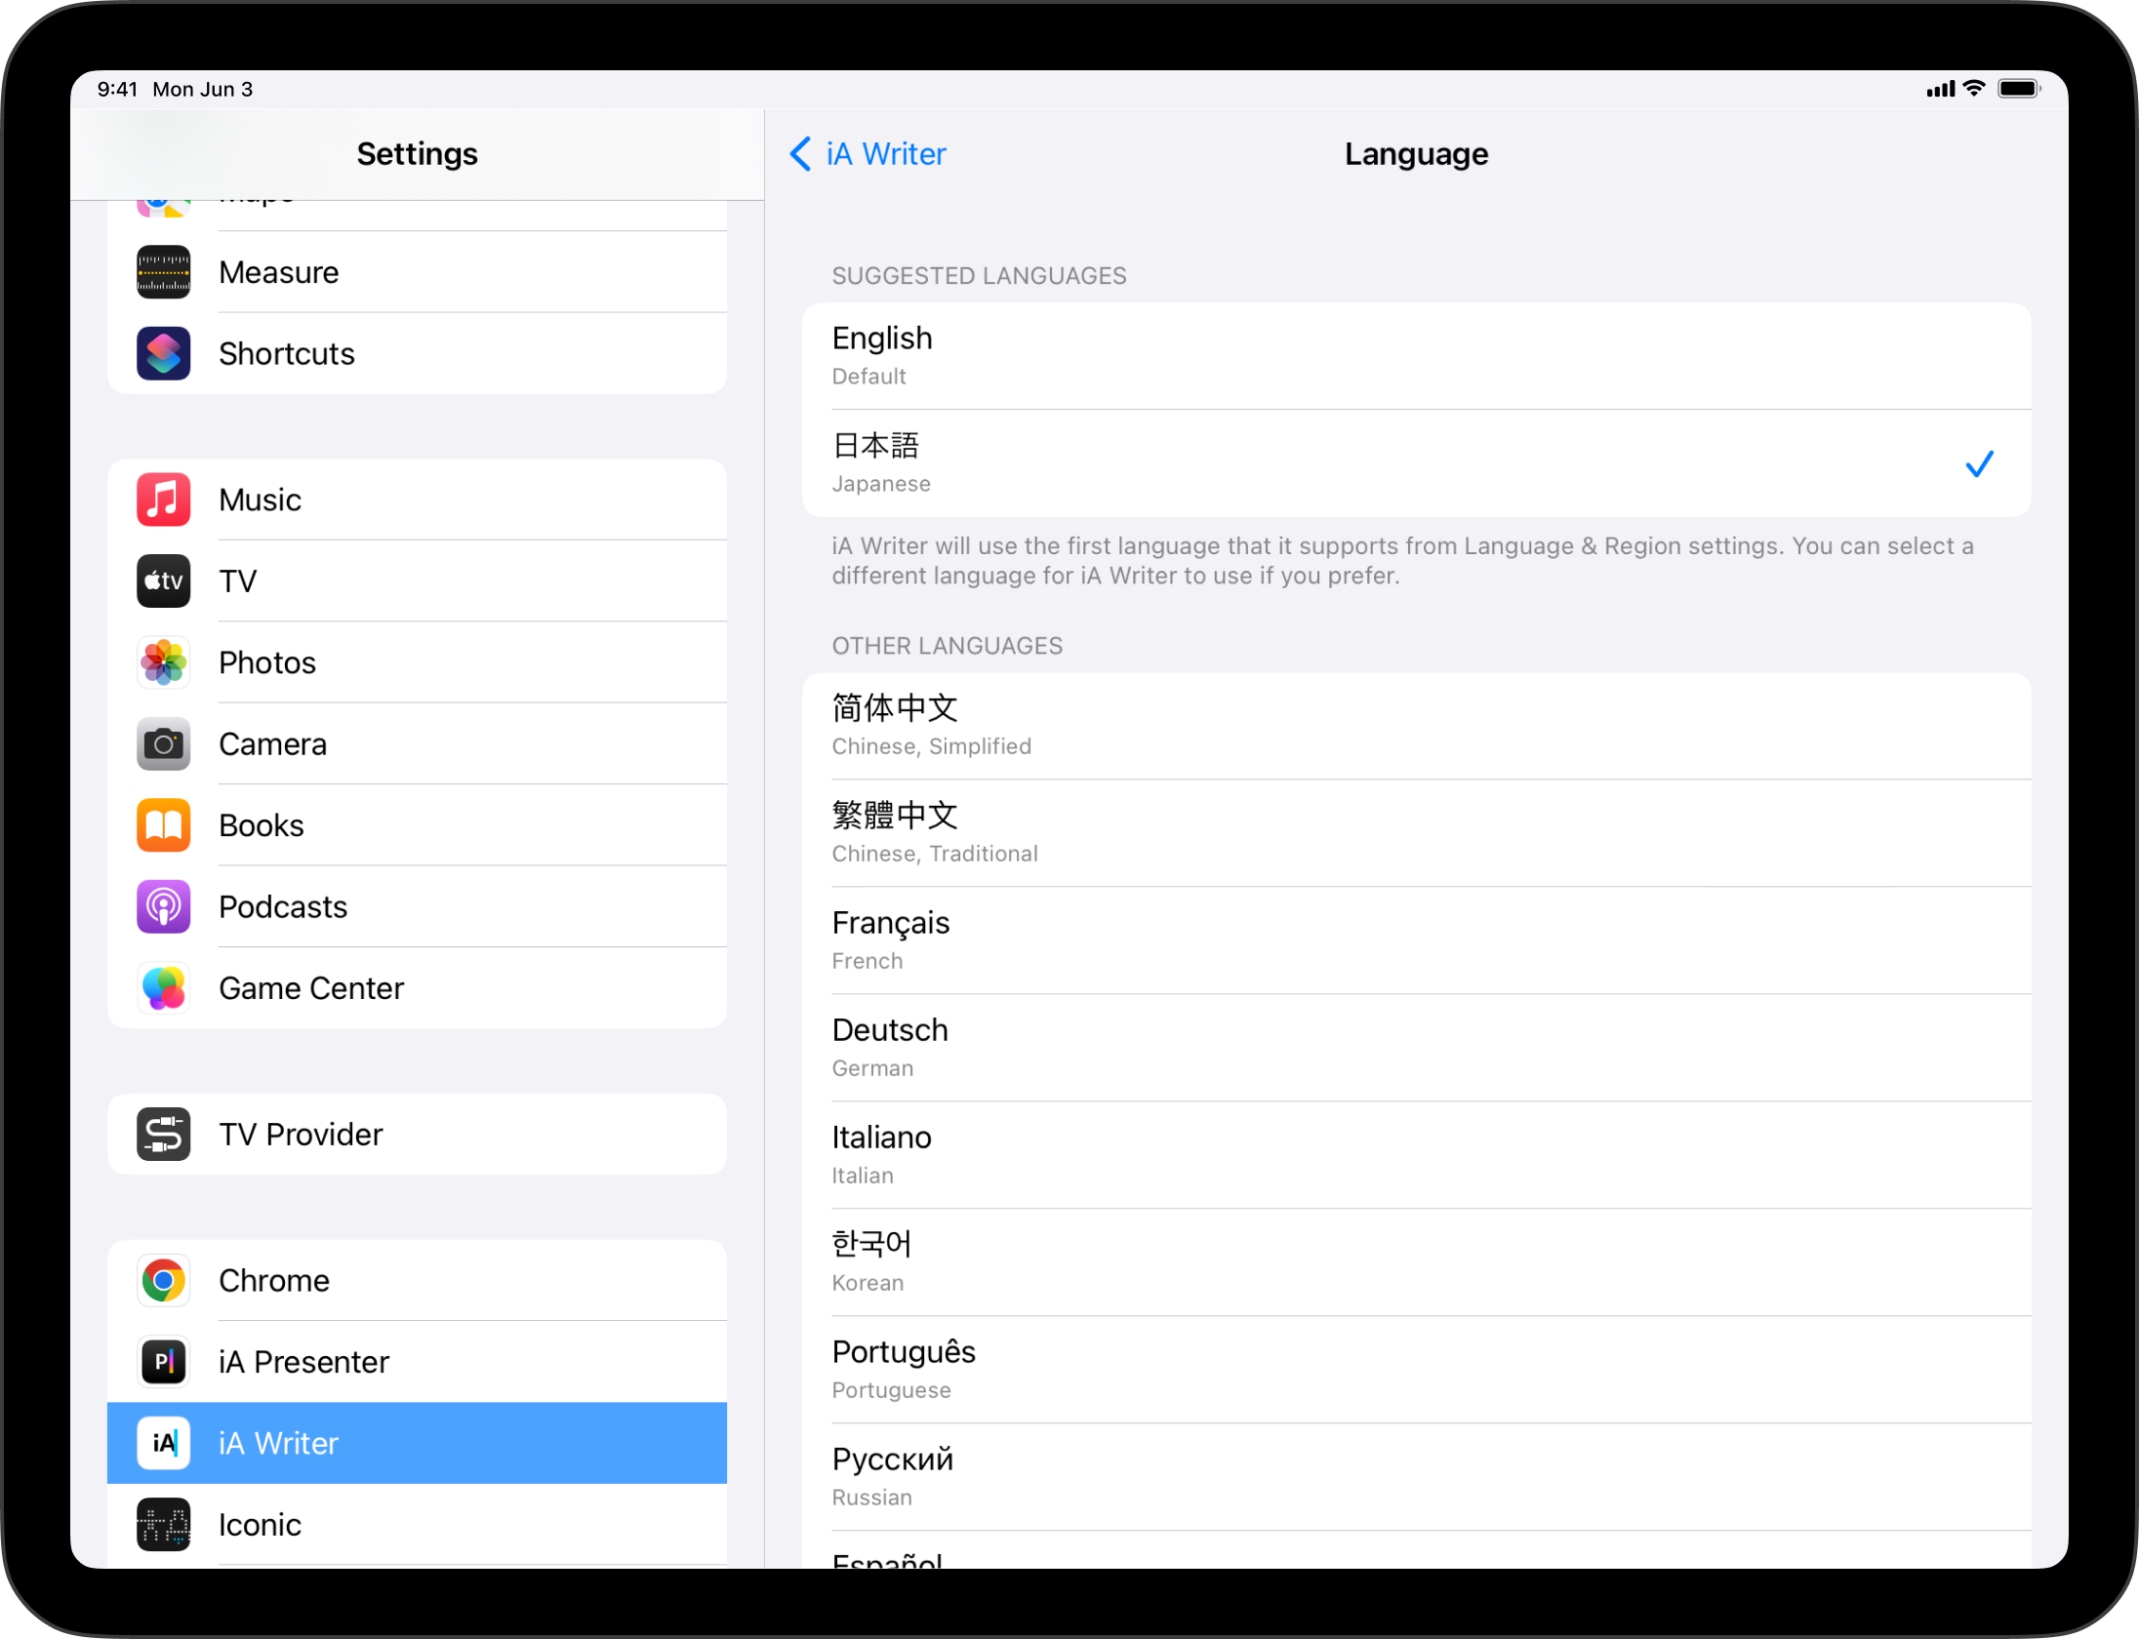Open Camera settings using the camera icon

tap(163, 743)
